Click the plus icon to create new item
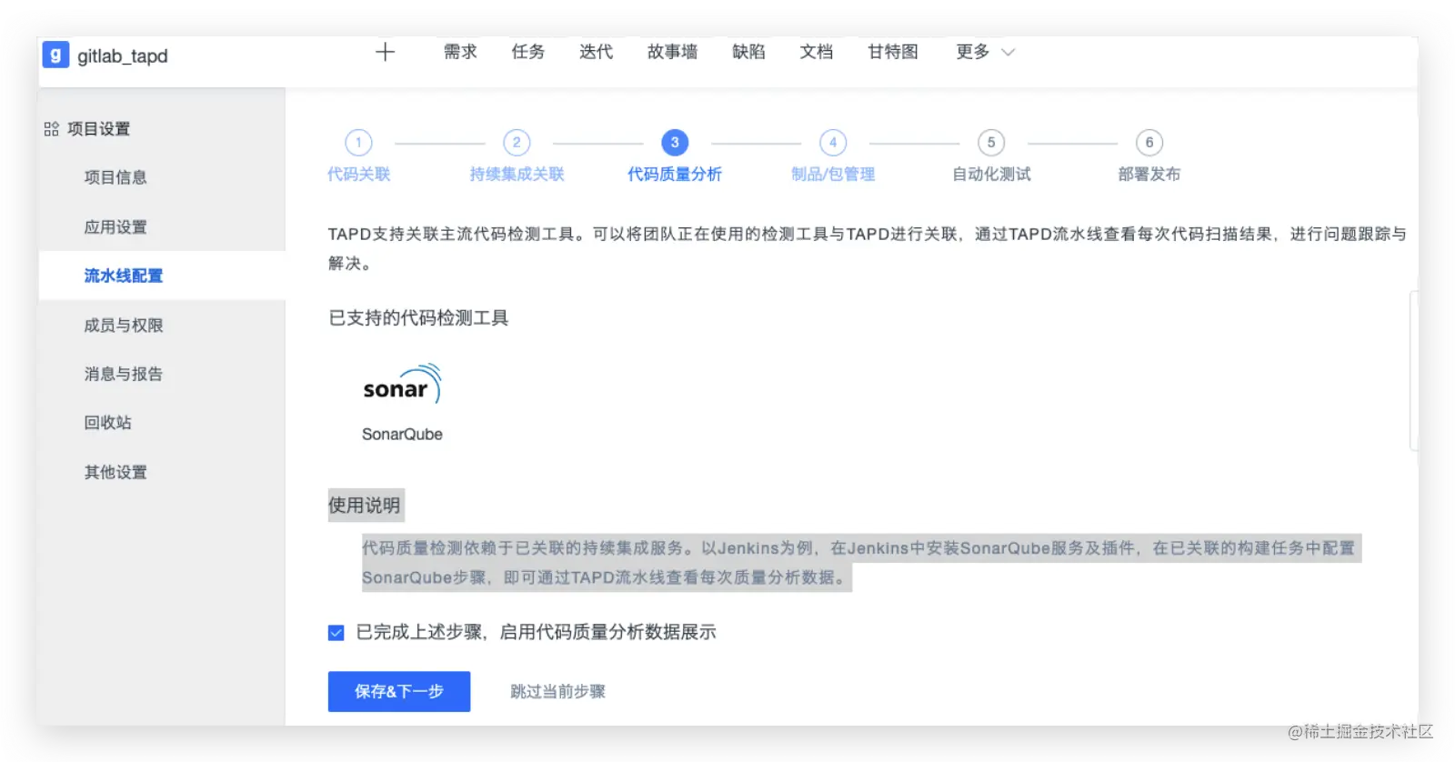Screen dimensions: 1455x762 [x=385, y=52]
